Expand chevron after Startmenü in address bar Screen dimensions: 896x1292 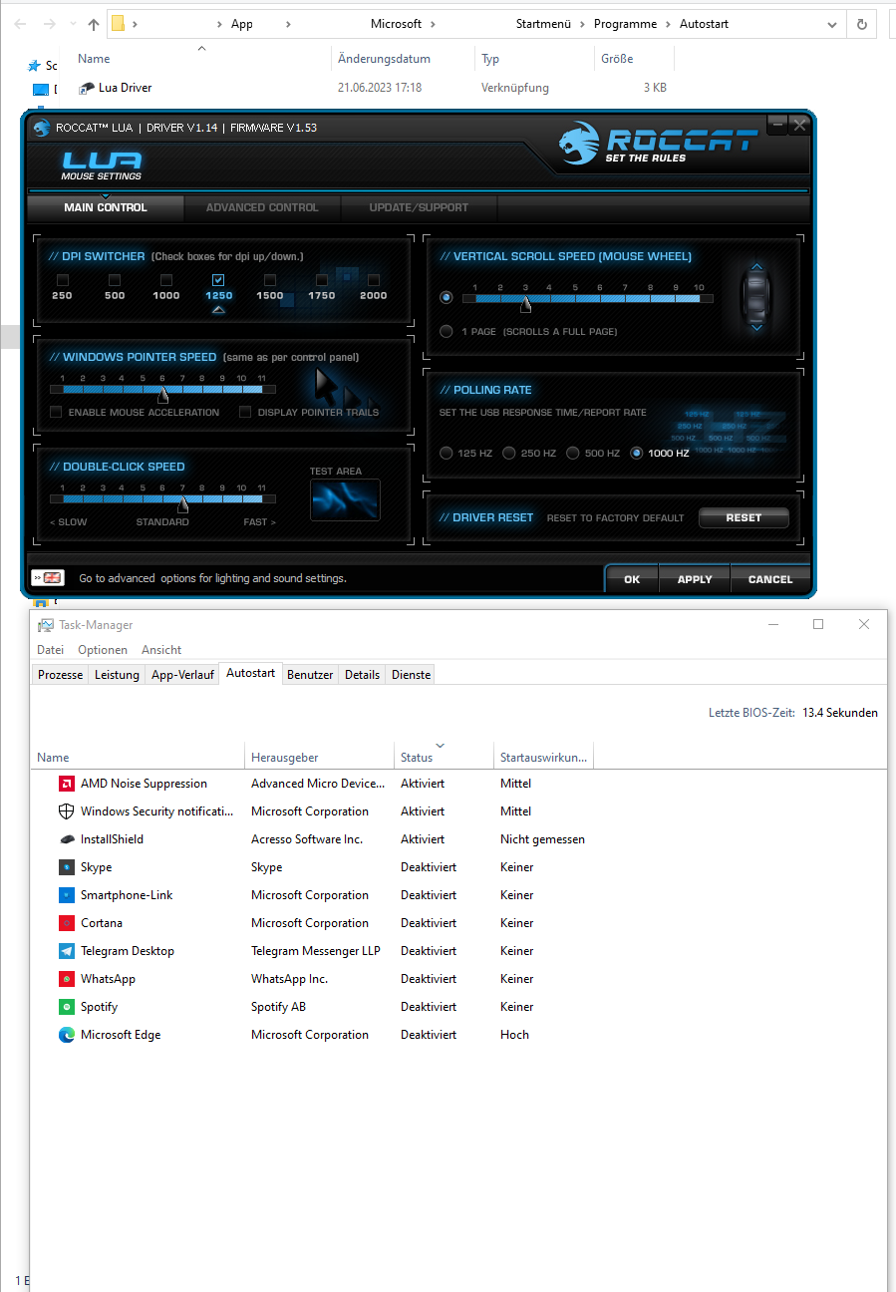(x=582, y=24)
